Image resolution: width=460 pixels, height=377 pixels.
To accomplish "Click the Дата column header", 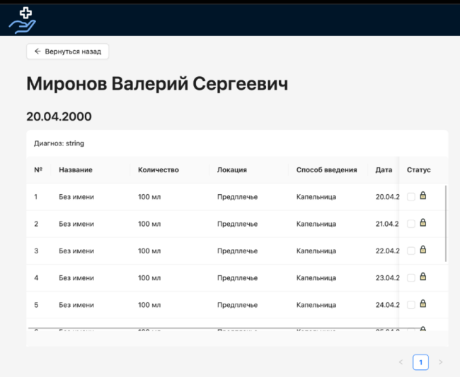I will click(384, 169).
